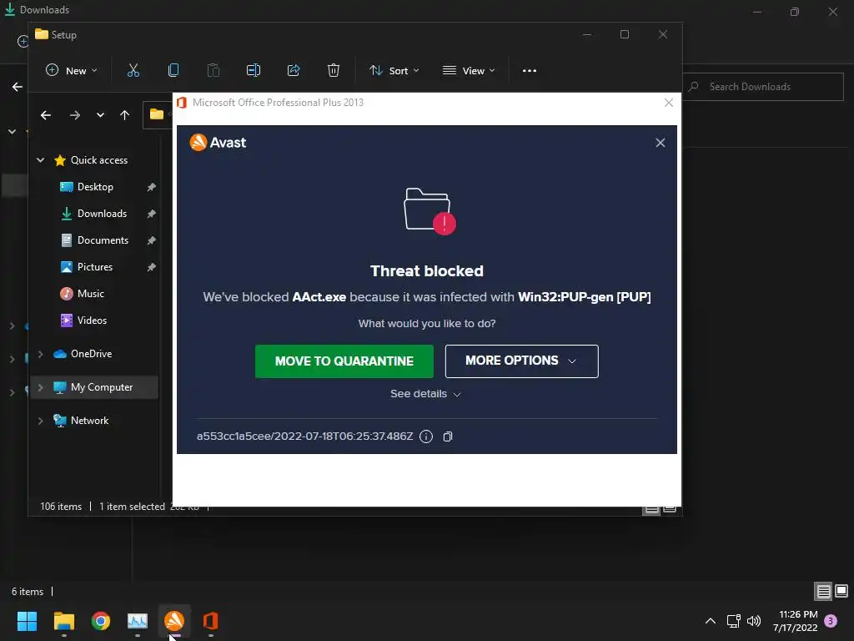Click the Office taskbar icon

211,621
